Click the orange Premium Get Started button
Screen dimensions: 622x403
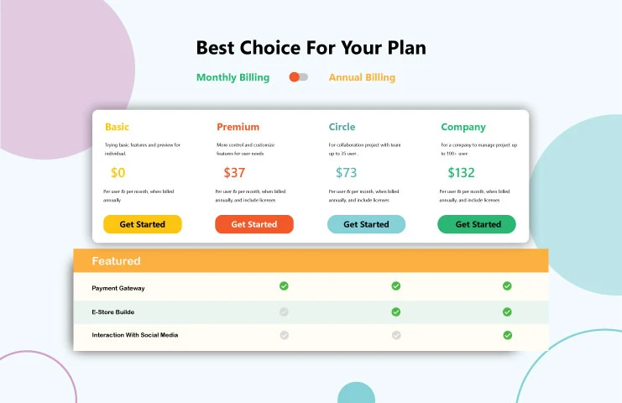pyautogui.click(x=254, y=224)
